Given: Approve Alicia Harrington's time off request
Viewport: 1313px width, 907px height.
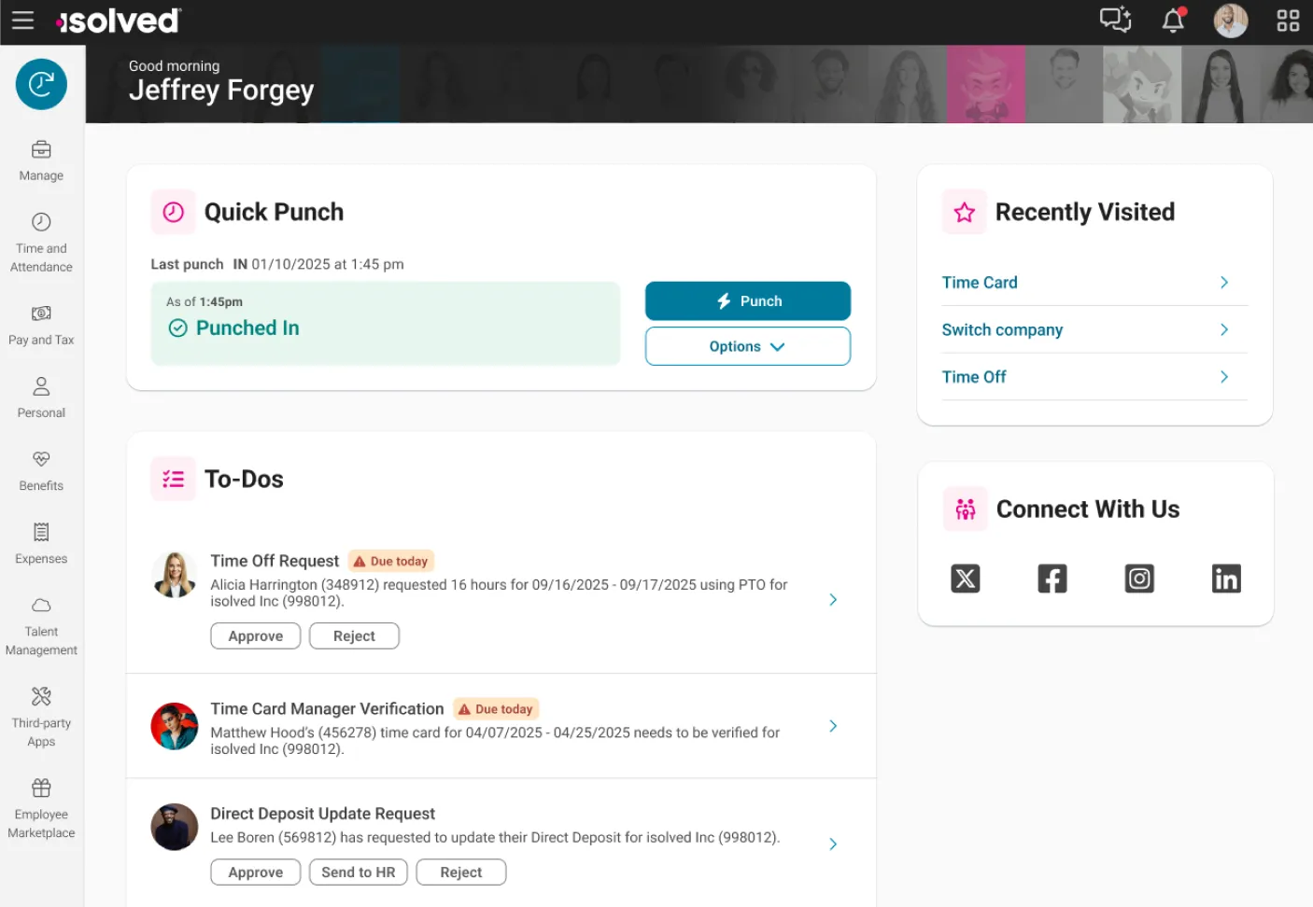Looking at the screenshot, I should coord(255,635).
